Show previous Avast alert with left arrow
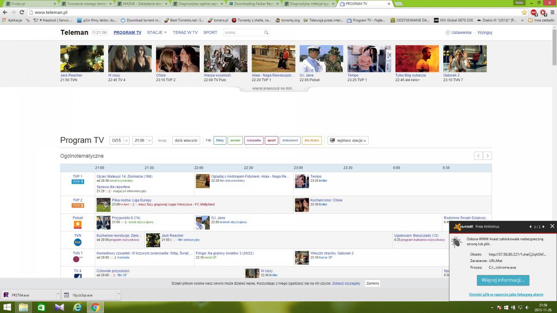Image resolution: width=557 pixels, height=313 pixels. point(530,227)
